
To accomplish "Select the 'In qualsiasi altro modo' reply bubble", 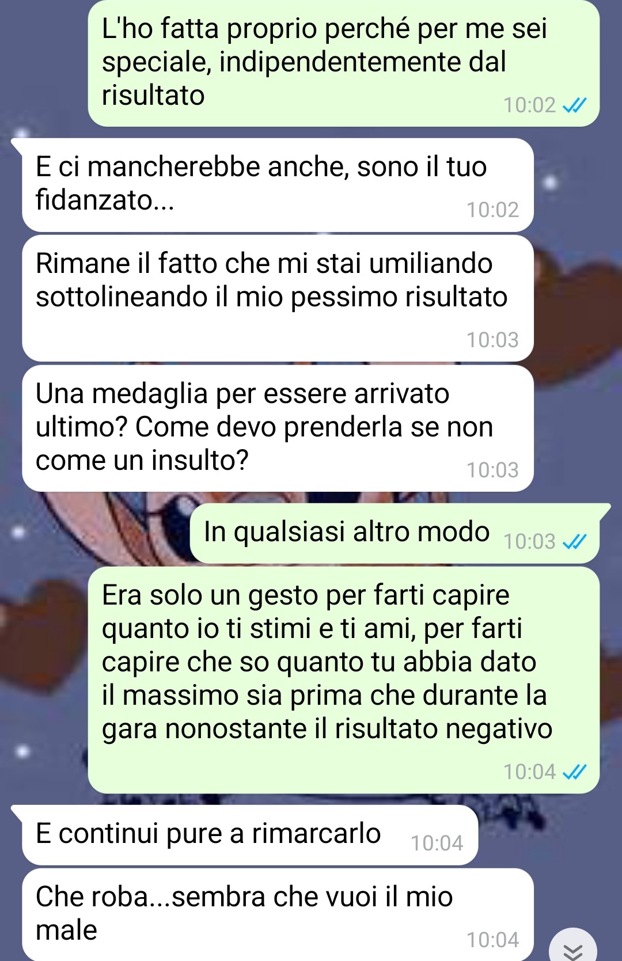I will coord(395,533).
